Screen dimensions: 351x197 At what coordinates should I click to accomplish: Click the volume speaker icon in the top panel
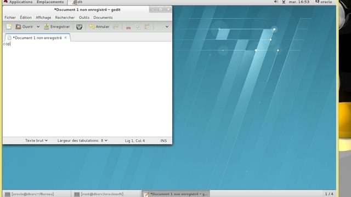coord(276,2)
